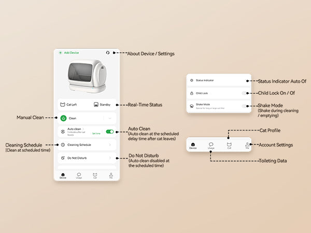Viewport: 311px width, 233px height.
Task: Open Do Not Disturb via its right chevron
Action: tap(110, 158)
